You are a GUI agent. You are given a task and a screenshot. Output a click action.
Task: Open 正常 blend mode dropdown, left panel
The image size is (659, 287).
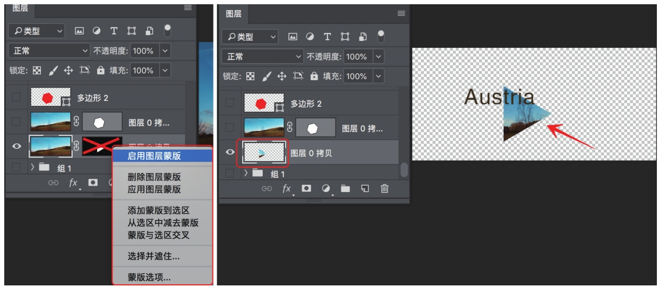tap(50, 51)
